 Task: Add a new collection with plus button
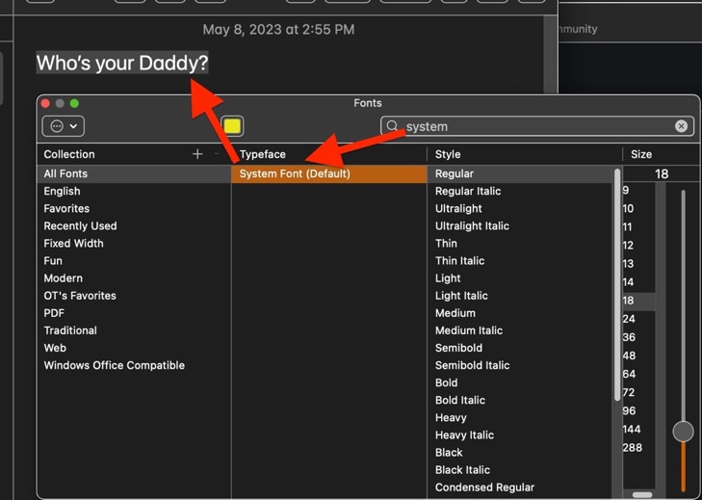coord(197,154)
